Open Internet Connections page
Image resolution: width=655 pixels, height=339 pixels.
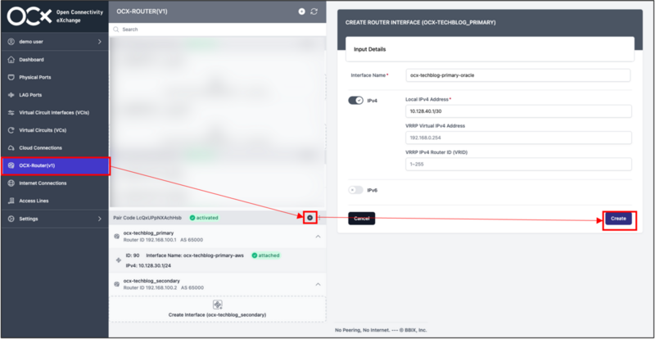[x=54, y=183]
